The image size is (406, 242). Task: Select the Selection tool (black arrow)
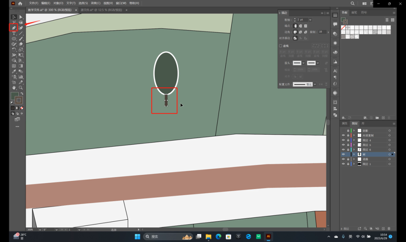pos(14,17)
